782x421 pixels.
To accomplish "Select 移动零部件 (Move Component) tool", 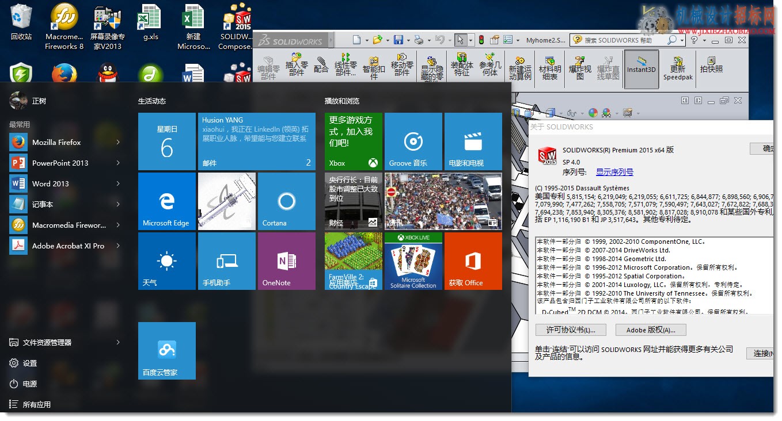I will click(x=402, y=64).
